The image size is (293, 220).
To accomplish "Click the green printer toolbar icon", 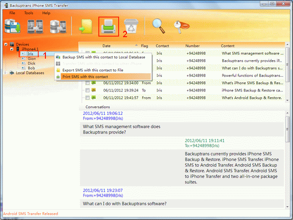I will (x=108, y=26).
